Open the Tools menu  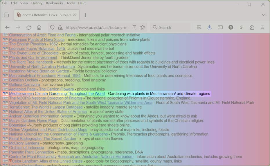click(x=71, y=3)
